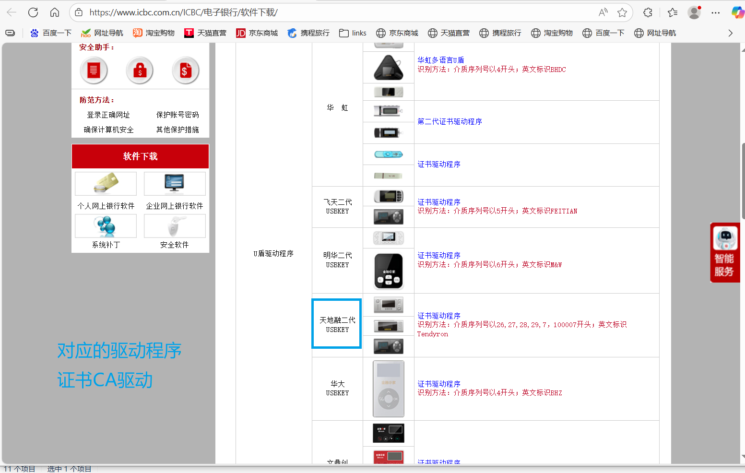Open 第二代证书驱动程序 link

click(449, 122)
